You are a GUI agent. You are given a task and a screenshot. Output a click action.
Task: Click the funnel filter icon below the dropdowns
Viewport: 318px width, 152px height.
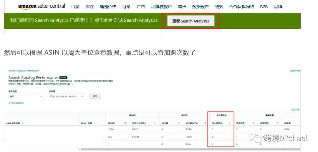pyautogui.click(x=9, y=103)
